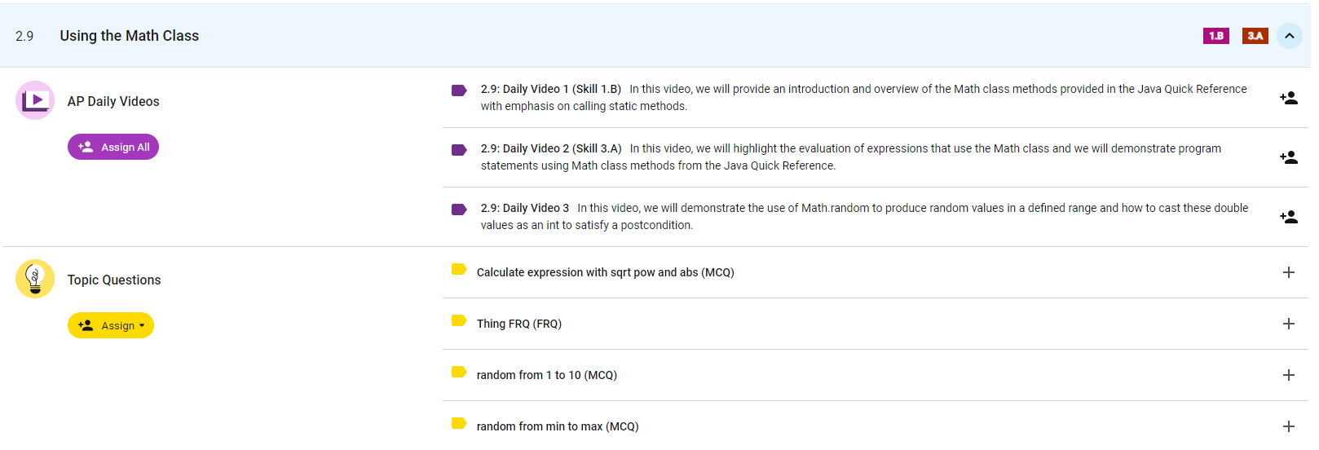Click assign icon for Daily Video 1

coord(1288,98)
